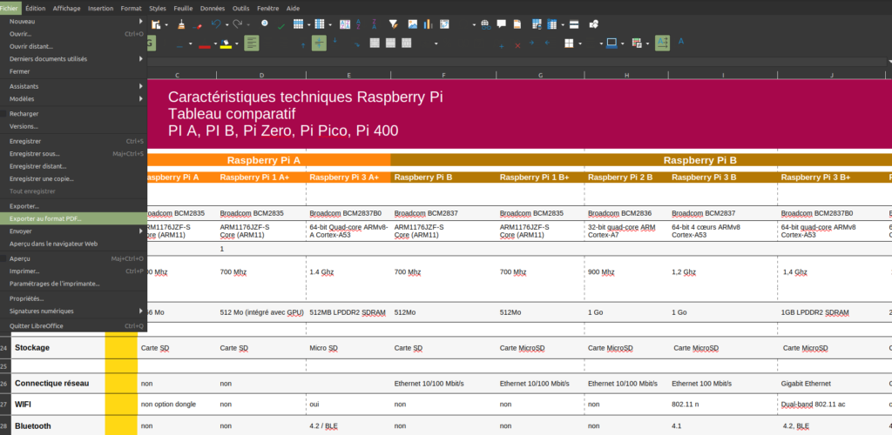Image resolution: width=892 pixels, height=435 pixels.
Task: Click the Align Bottom down-arrow icon
Action: click(335, 42)
